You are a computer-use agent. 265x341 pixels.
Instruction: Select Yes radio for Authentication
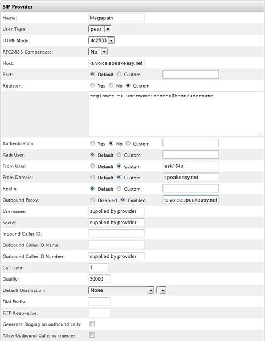point(92,143)
